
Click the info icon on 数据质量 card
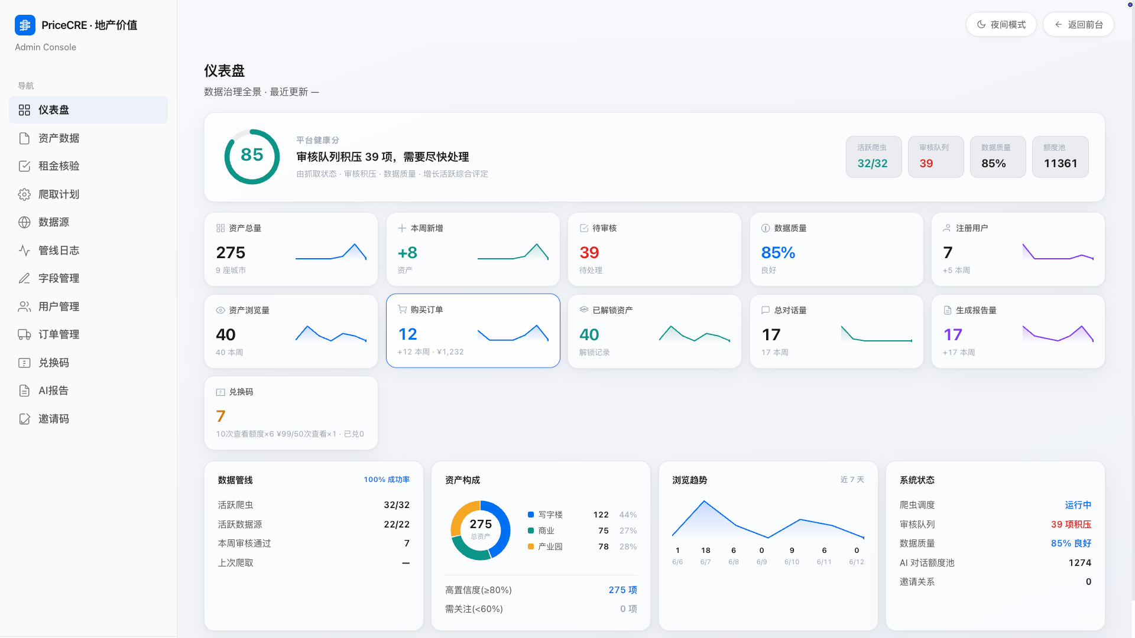click(x=766, y=228)
